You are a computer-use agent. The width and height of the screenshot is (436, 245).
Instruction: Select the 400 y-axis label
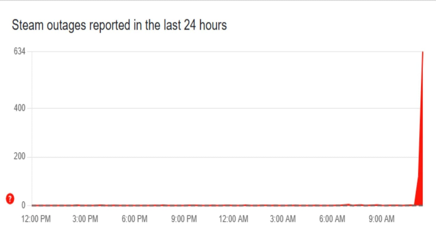(x=19, y=108)
